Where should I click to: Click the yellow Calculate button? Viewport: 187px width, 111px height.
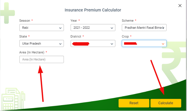pos(166,103)
